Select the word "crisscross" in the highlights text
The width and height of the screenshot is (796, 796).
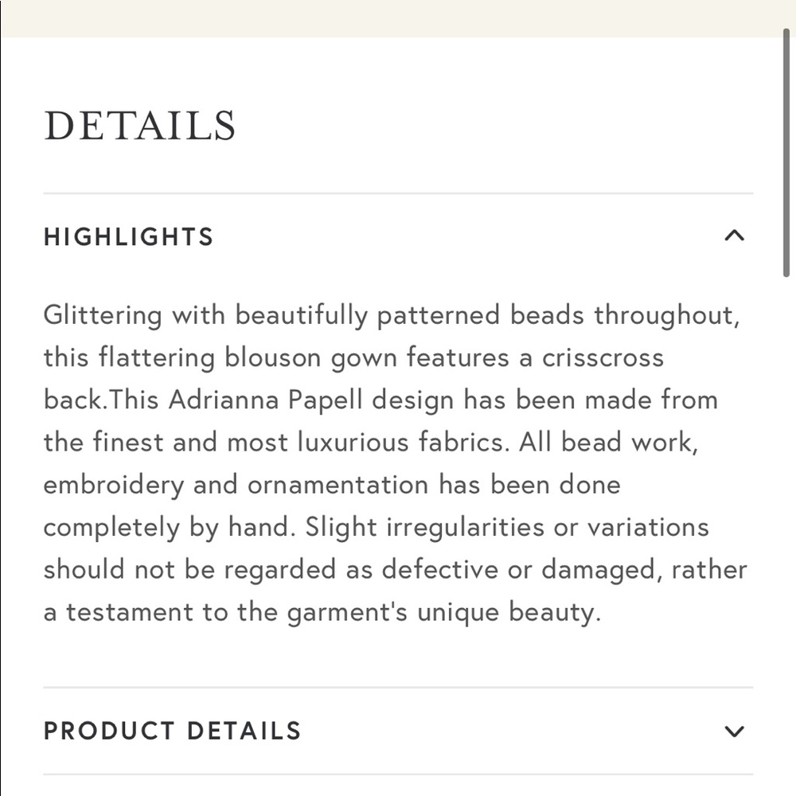pos(603,357)
